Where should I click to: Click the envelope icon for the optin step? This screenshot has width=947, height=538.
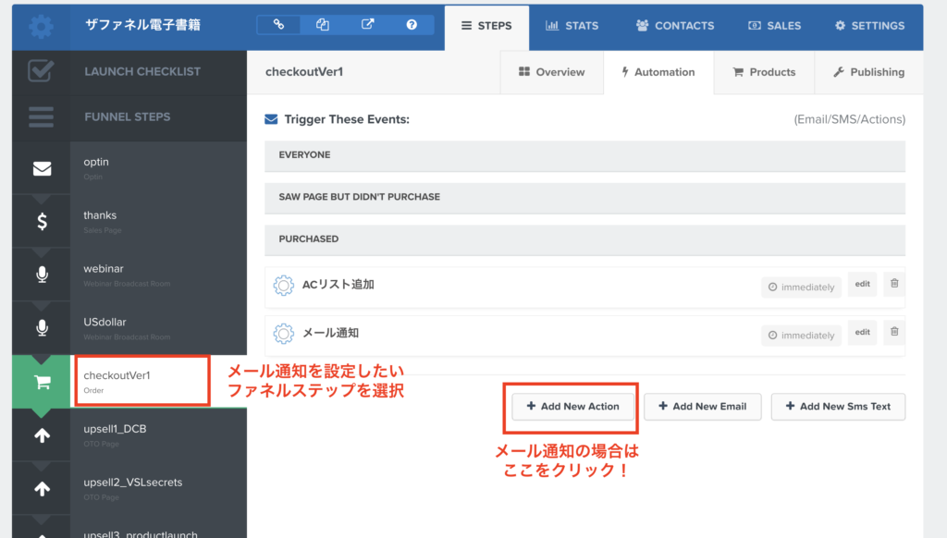point(42,168)
